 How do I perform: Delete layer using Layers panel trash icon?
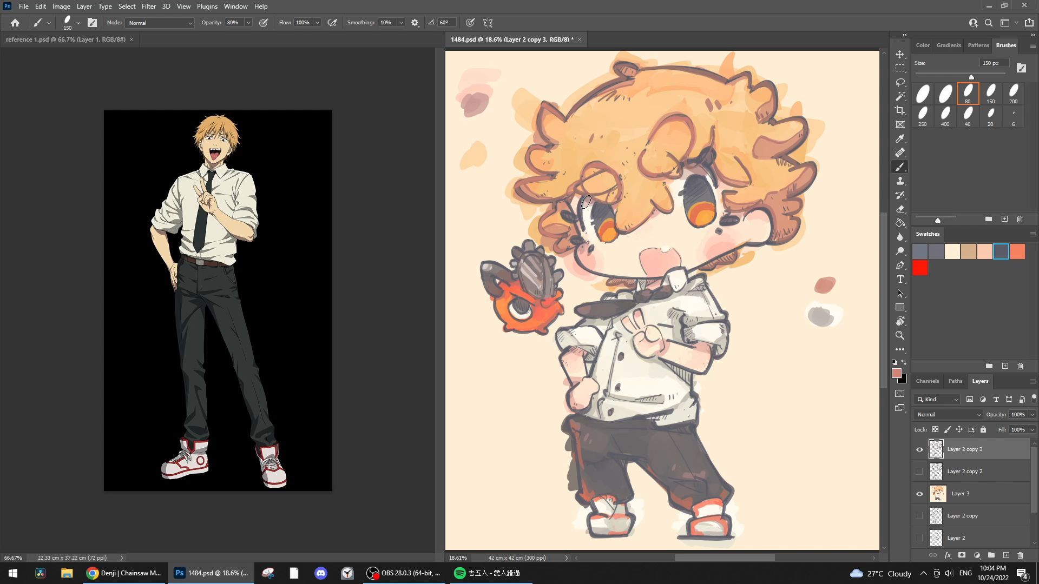1020,555
